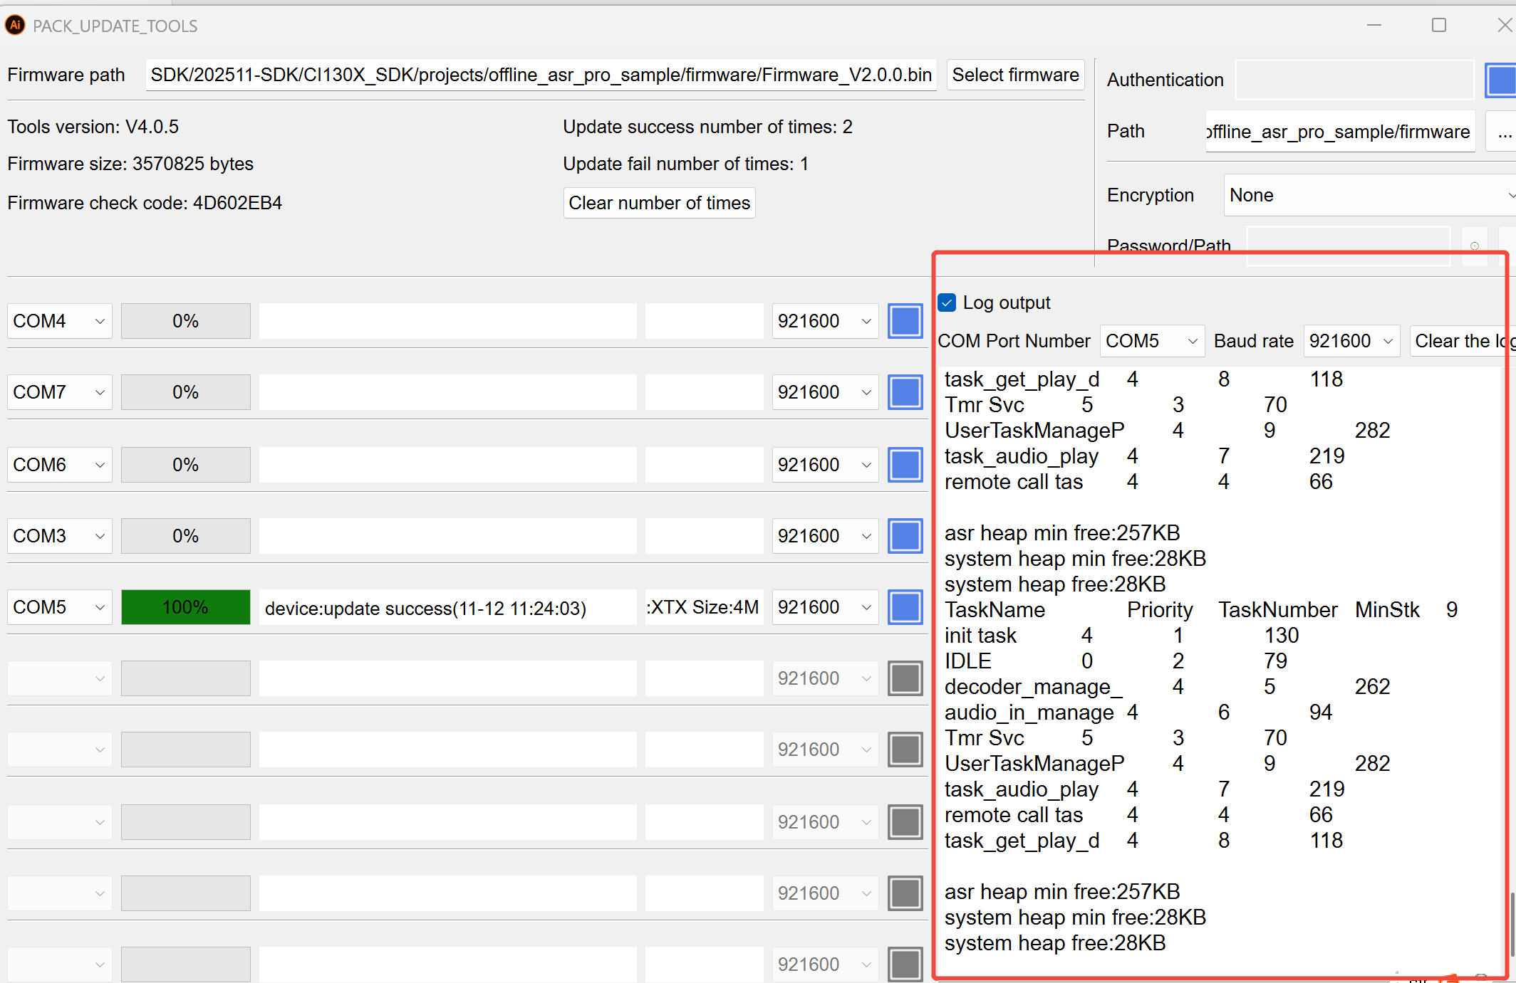Click the blue start icon on COM5 row
Image resolution: width=1516 pixels, height=983 pixels.
[905, 607]
